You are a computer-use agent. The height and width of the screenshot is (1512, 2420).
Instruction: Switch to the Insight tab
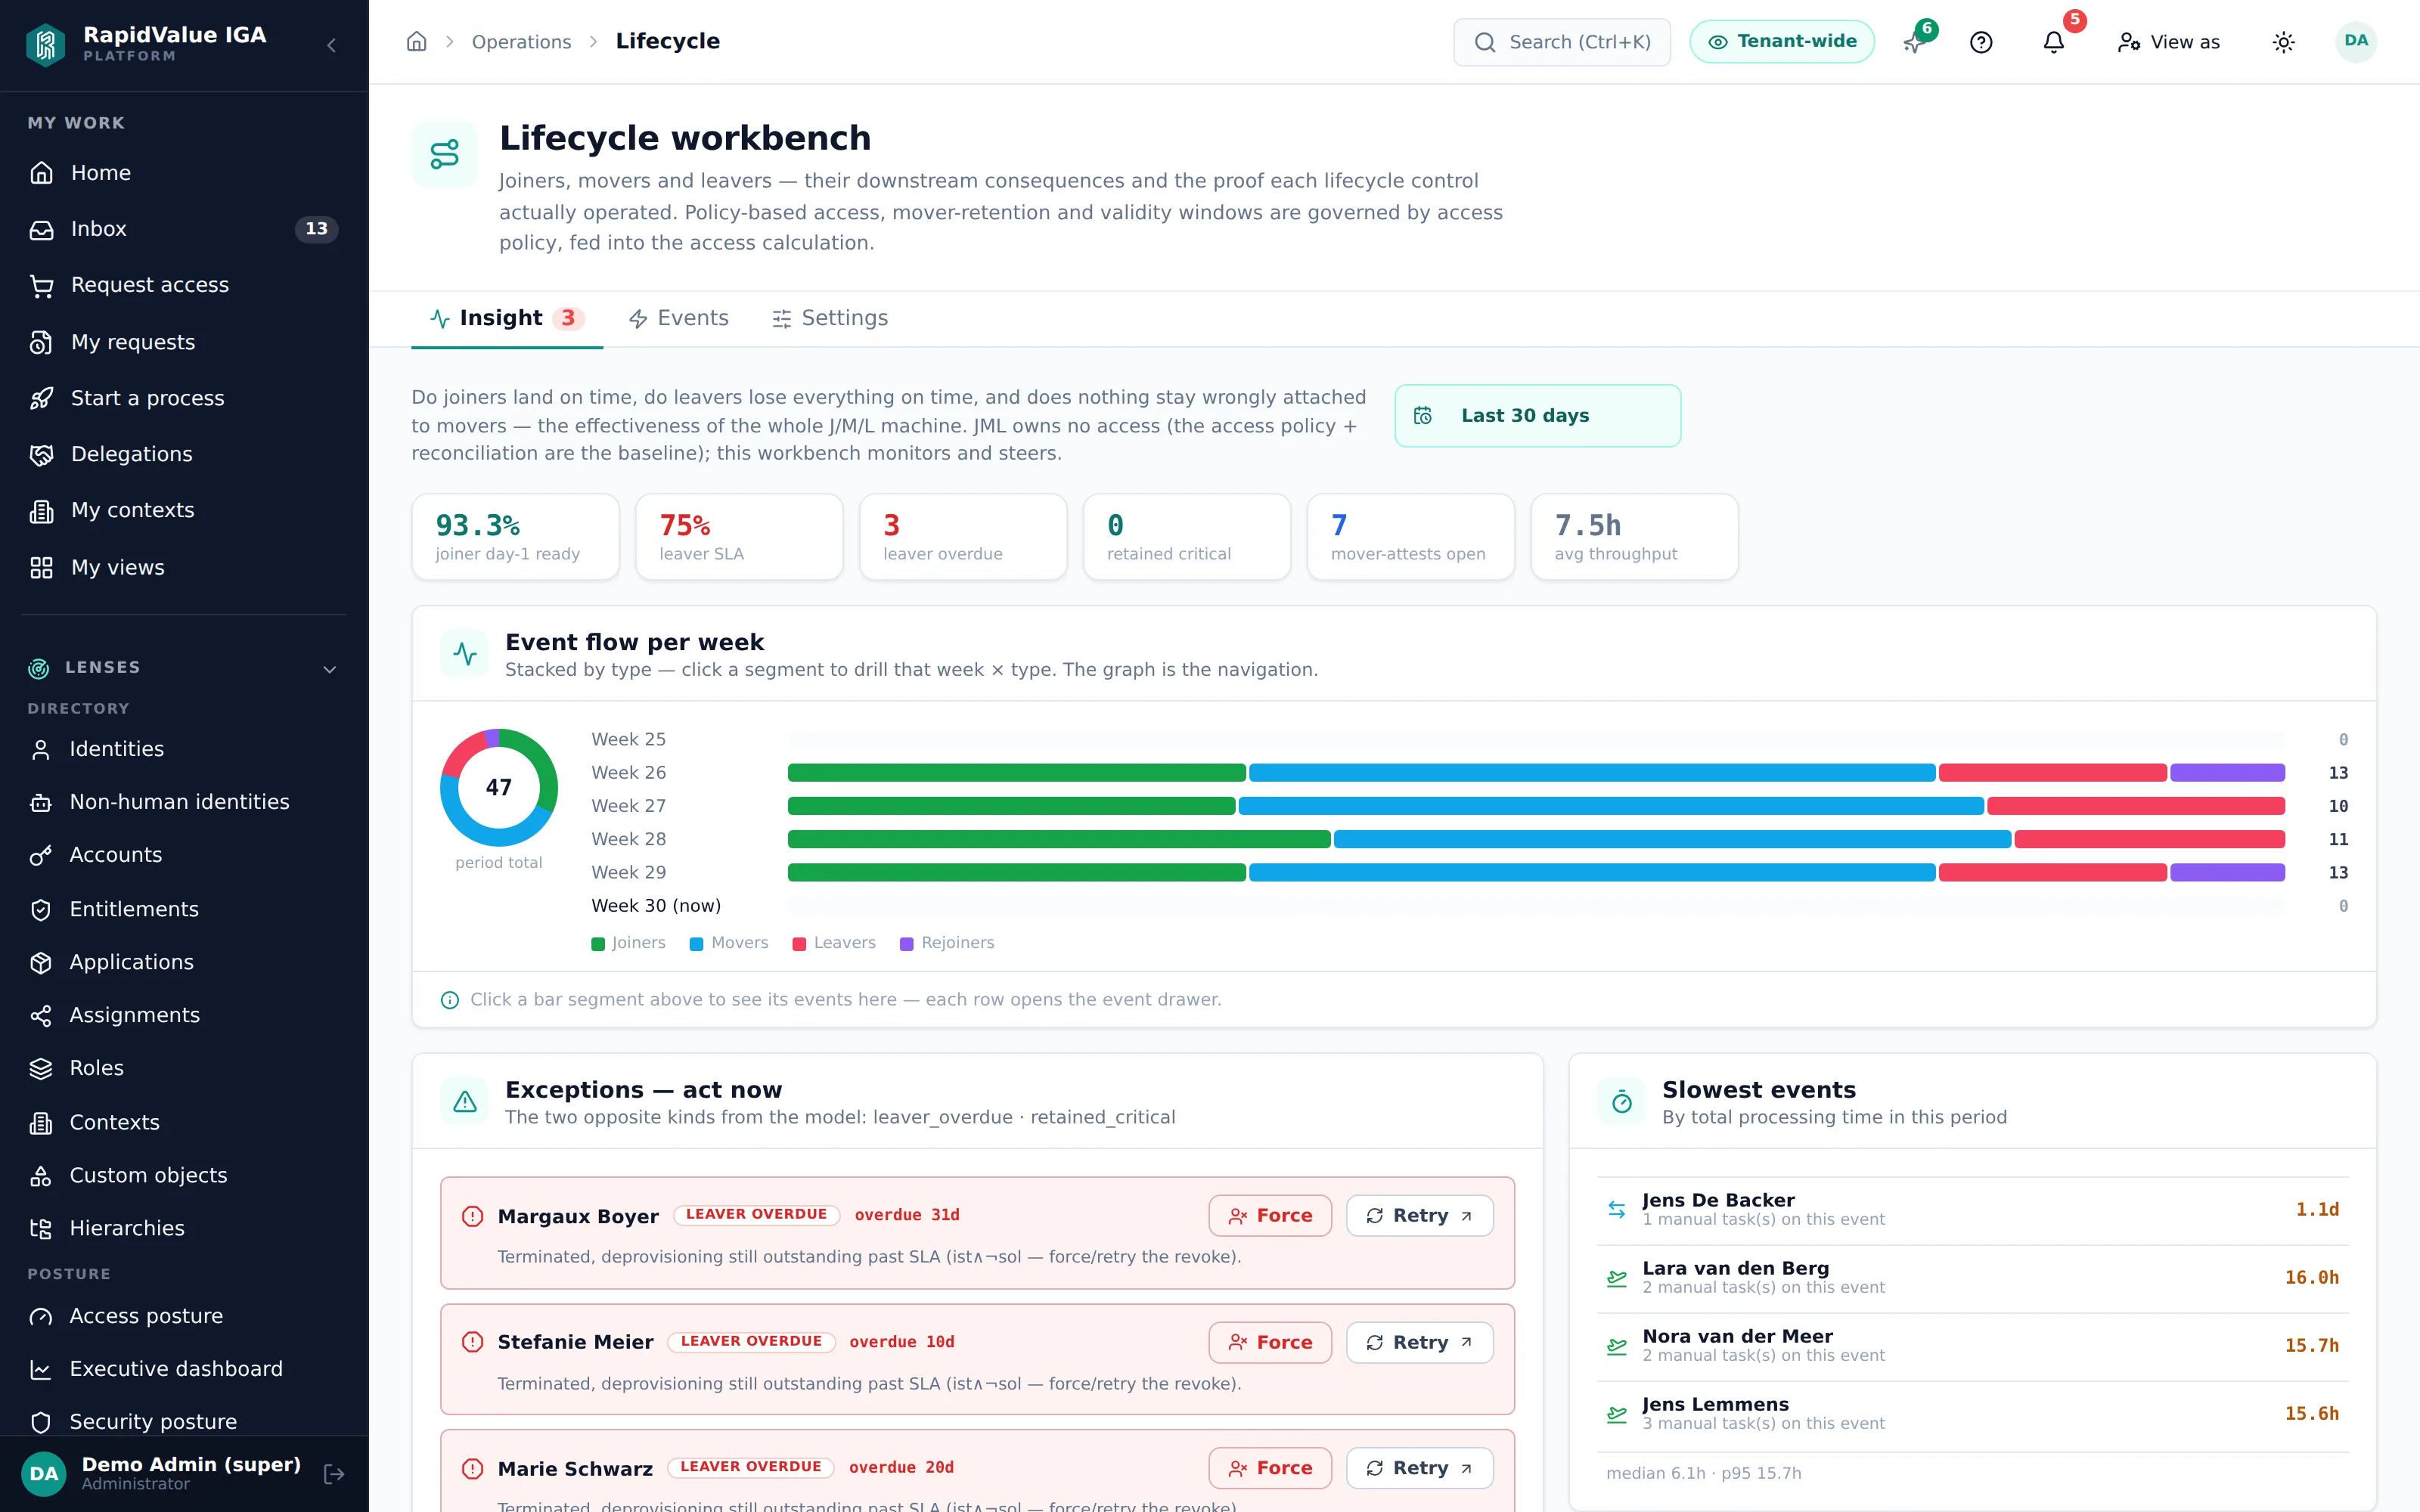[x=506, y=318]
